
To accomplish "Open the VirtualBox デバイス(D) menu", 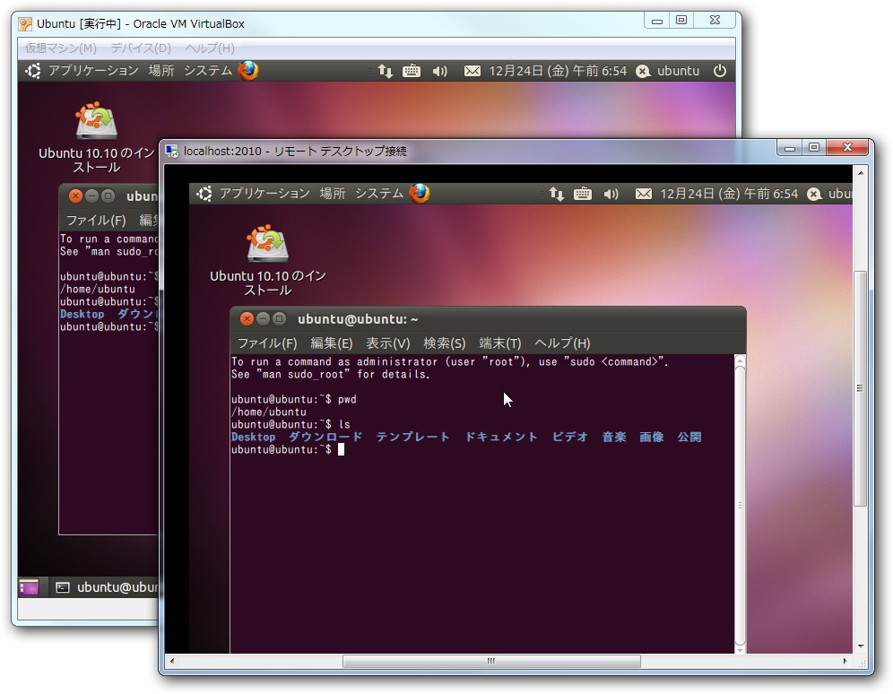I will coord(141,48).
